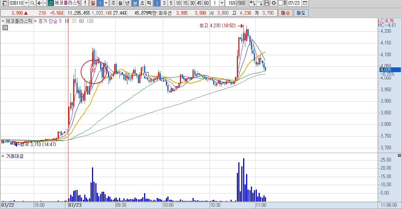This screenshot has width=402, height=209.
Task: Select the 10 minute interval button
Action: tap(178, 3)
